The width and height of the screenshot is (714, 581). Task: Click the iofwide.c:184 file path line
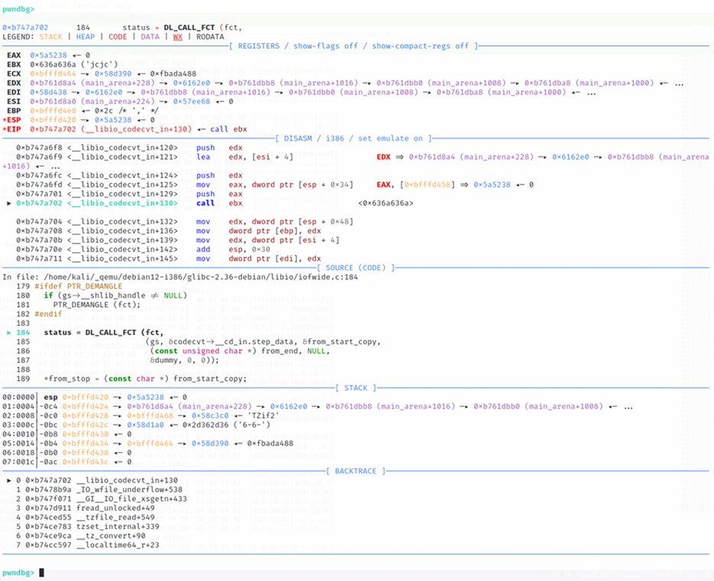click(180, 277)
